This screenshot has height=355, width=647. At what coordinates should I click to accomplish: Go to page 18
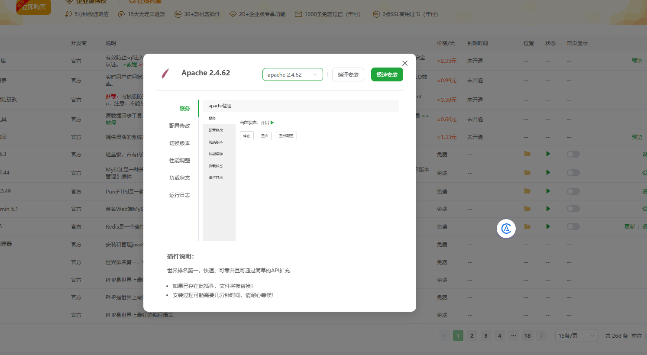tap(527, 336)
